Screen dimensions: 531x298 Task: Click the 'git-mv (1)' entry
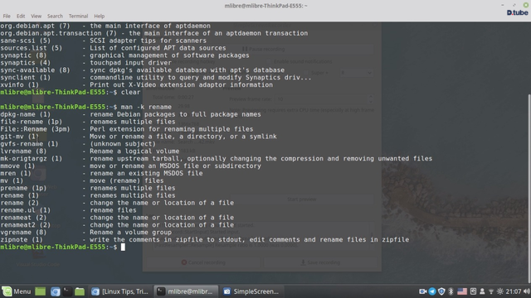coord(139,137)
